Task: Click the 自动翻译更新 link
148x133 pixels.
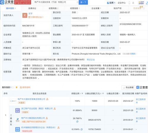Action: point(129,54)
